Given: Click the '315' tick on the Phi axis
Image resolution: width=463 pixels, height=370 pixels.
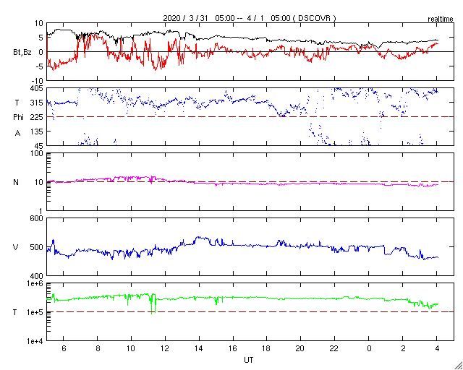Looking at the screenshot, I should pyautogui.click(x=38, y=103).
